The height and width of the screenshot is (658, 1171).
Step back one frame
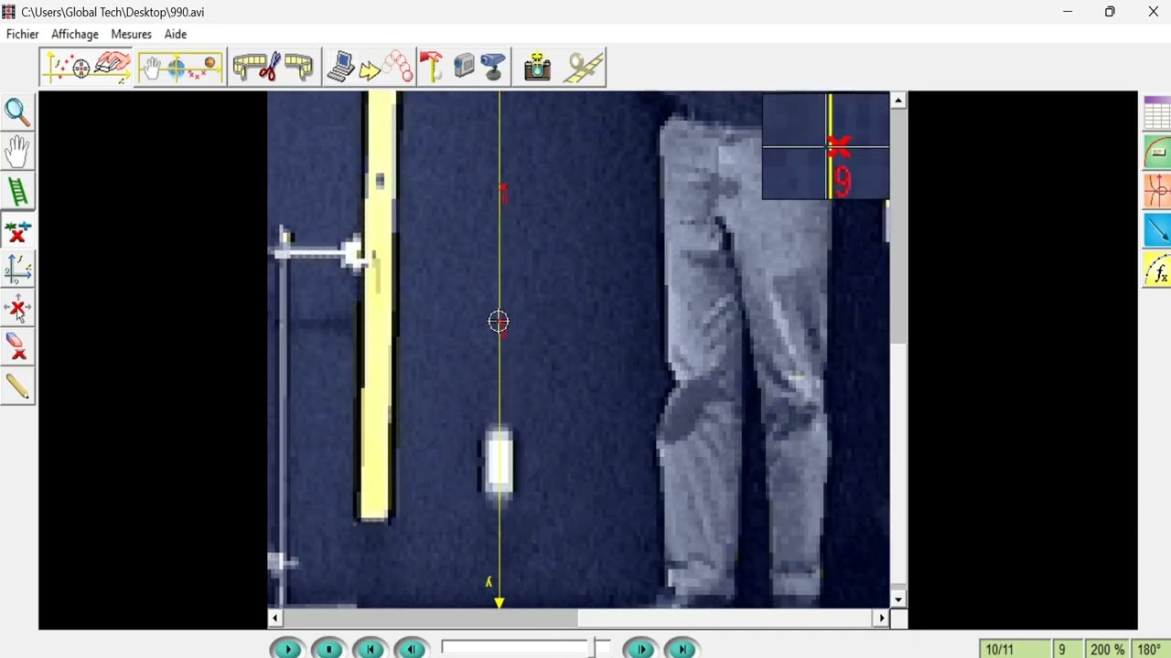coord(411,649)
